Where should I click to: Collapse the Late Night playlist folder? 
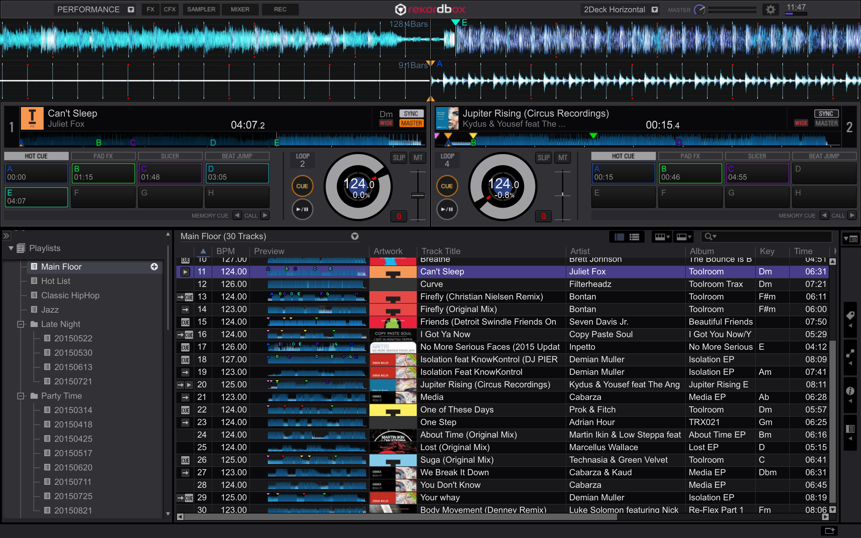(20, 324)
